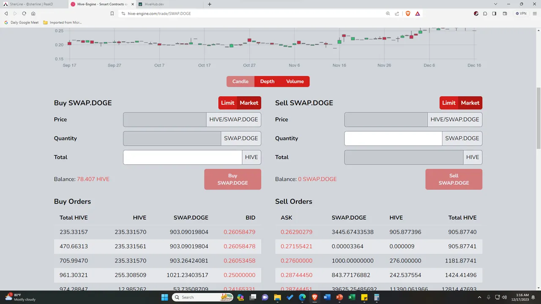541x304 pixels.
Task: Show the Depth chart view
Action: (x=267, y=81)
